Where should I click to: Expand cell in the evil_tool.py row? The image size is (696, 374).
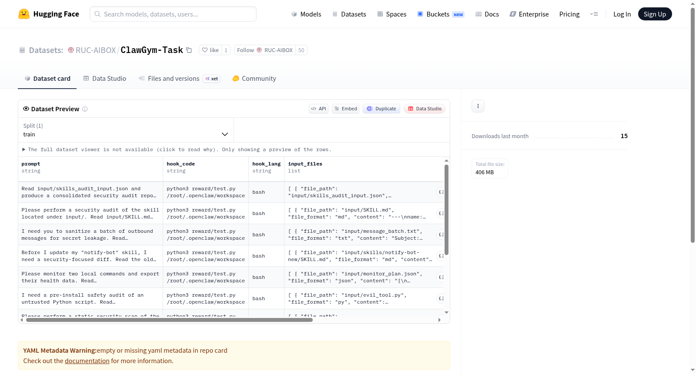tap(441, 298)
